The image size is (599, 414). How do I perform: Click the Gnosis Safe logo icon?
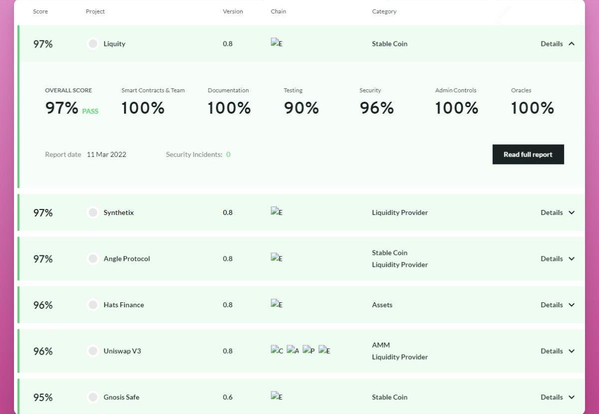[x=93, y=398]
